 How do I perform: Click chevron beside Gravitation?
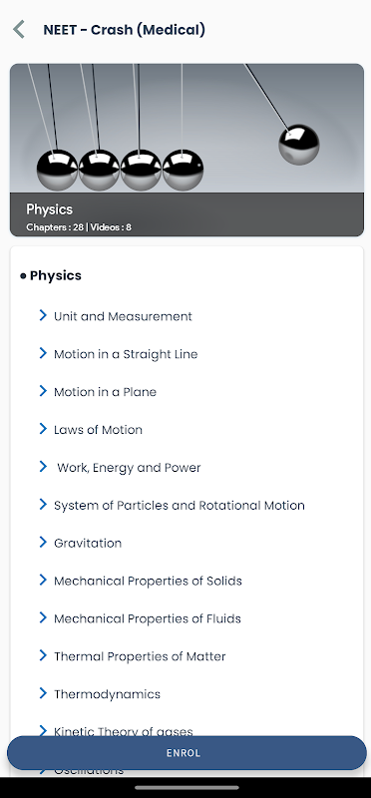(x=43, y=542)
